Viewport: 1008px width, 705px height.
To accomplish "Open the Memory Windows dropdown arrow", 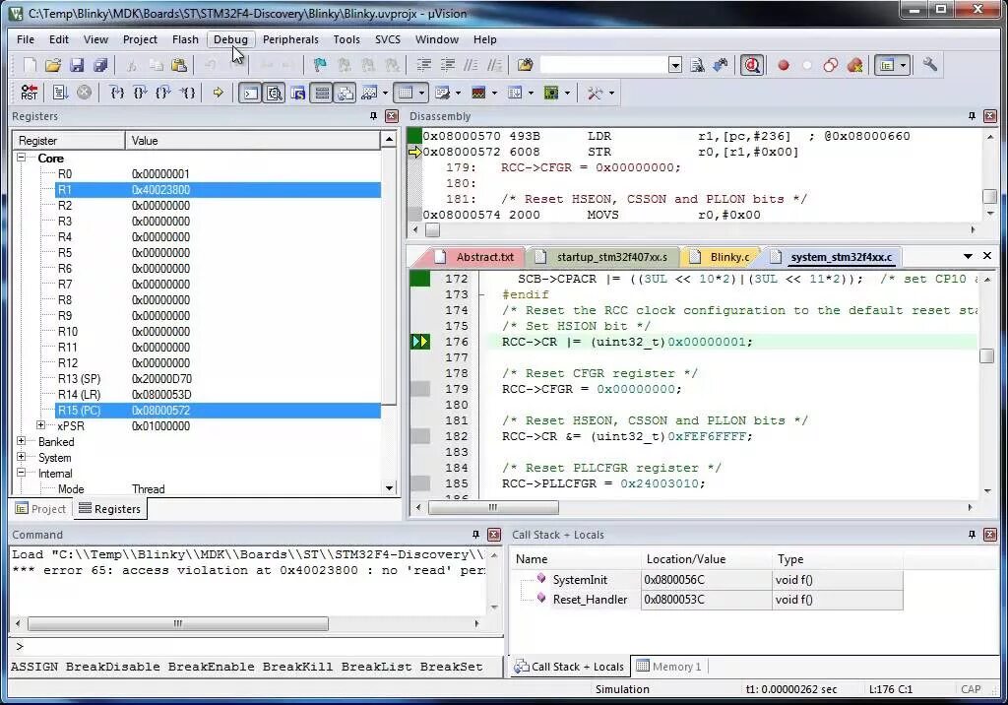I will 421,94.
